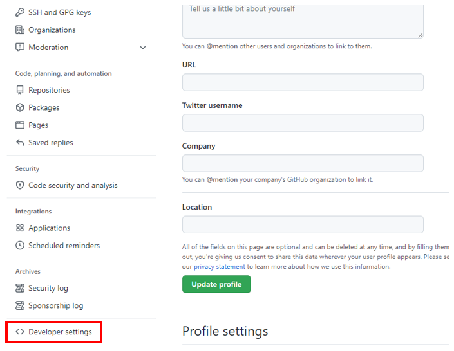Click the SSH and GPG keys key icon
Viewport: 454px width, 351px height.
[20, 12]
